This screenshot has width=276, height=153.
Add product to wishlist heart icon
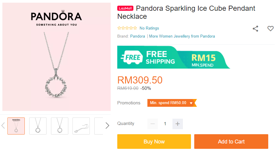coord(270,29)
